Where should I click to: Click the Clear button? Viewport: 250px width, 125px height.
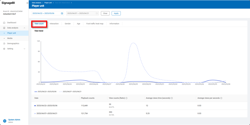(105, 13)
